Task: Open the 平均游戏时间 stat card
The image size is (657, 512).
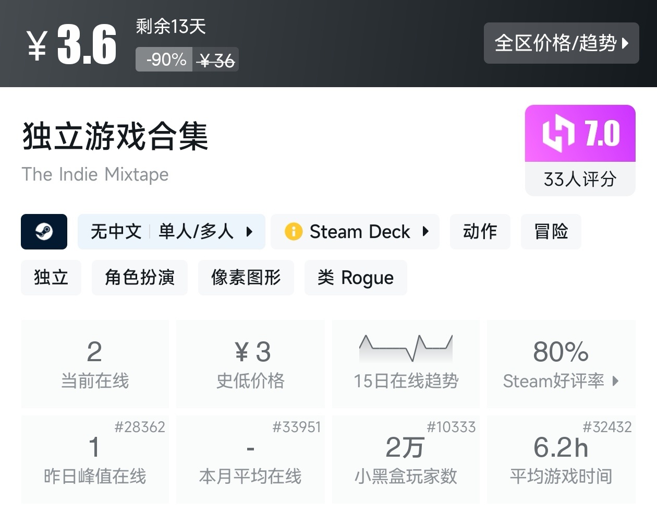Action: click(x=561, y=459)
